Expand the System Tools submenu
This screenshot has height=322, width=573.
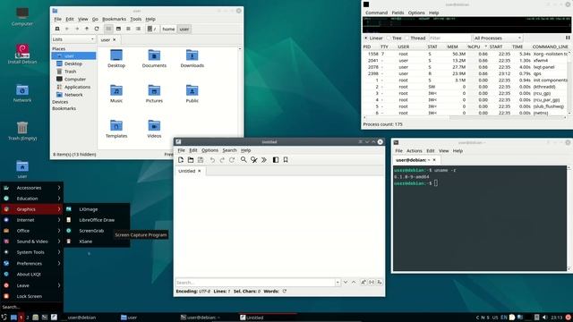point(32,252)
